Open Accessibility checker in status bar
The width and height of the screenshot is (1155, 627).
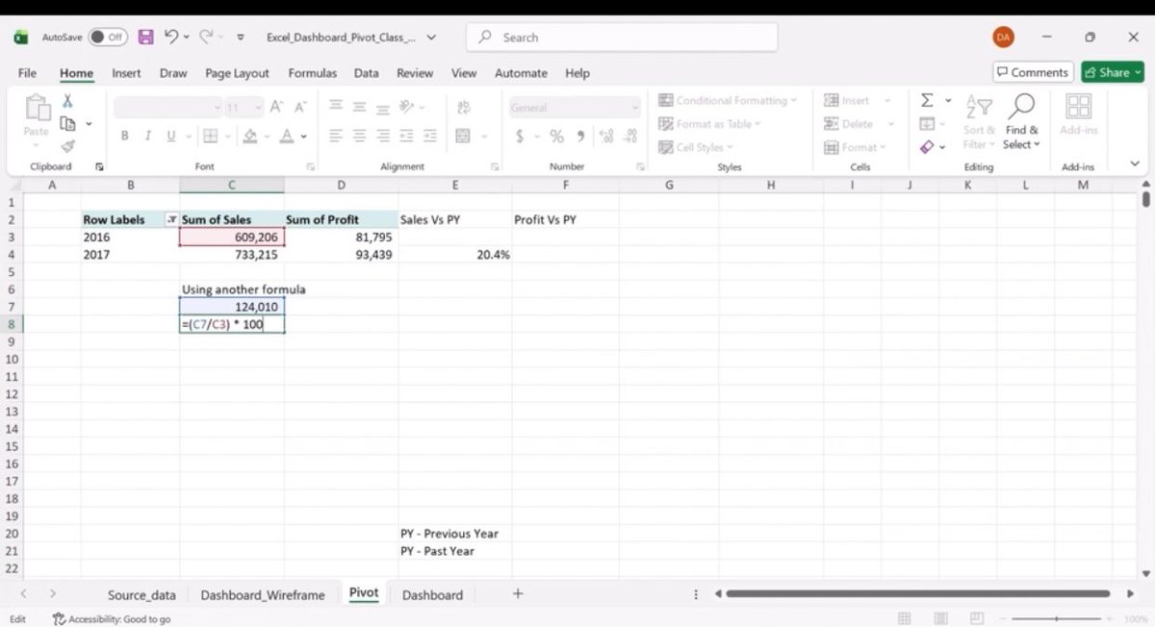click(112, 619)
